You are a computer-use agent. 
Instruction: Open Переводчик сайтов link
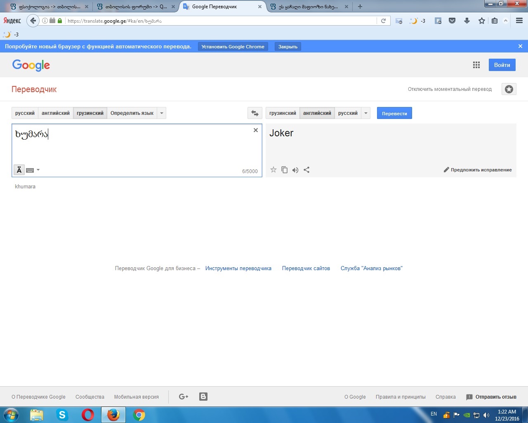point(306,269)
